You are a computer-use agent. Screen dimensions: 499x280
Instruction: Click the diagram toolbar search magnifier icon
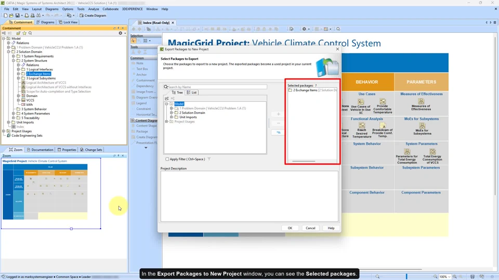click(x=338, y=29)
